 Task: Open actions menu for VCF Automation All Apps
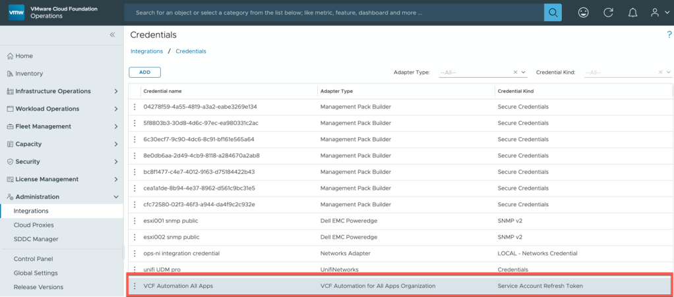pyautogui.click(x=135, y=286)
